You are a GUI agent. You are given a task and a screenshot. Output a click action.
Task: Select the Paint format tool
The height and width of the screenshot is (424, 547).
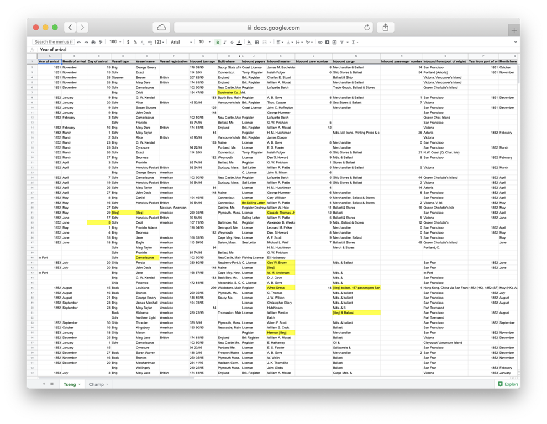pyautogui.click(x=101, y=42)
